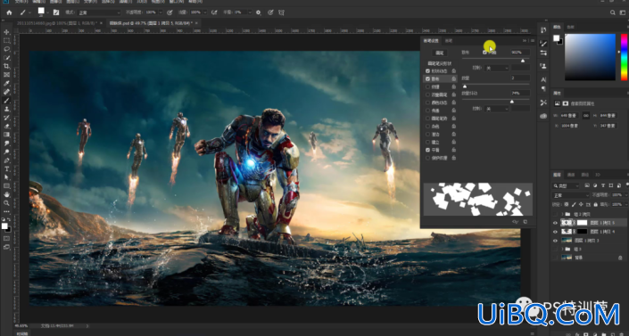The width and height of the screenshot is (629, 336).
Task: Open the brush settings panel toggle icon in options bar
Action: click(x=55, y=12)
